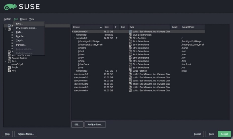Screen dimensions: 233x139
Task: Accept the partitioning setup
Action: pos(224,134)
